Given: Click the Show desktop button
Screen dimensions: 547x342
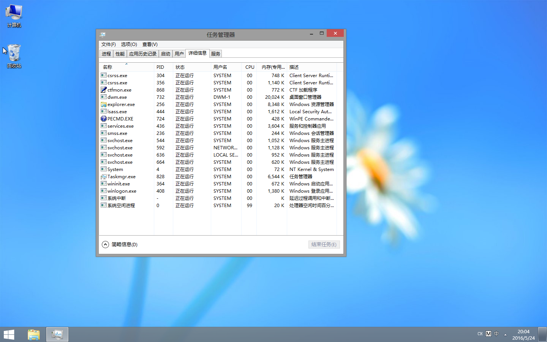Looking at the screenshot, I should point(542,334).
